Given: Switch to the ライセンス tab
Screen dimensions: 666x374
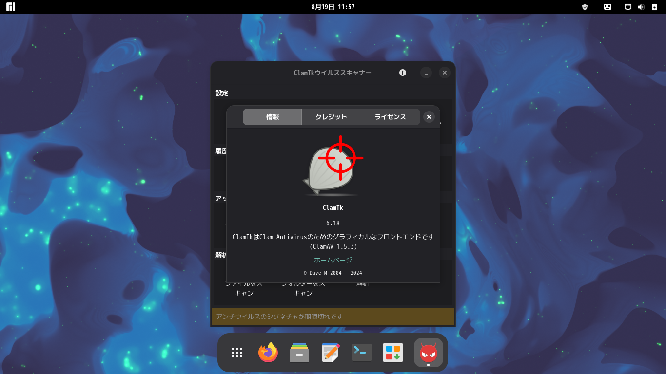Looking at the screenshot, I should [390, 117].
